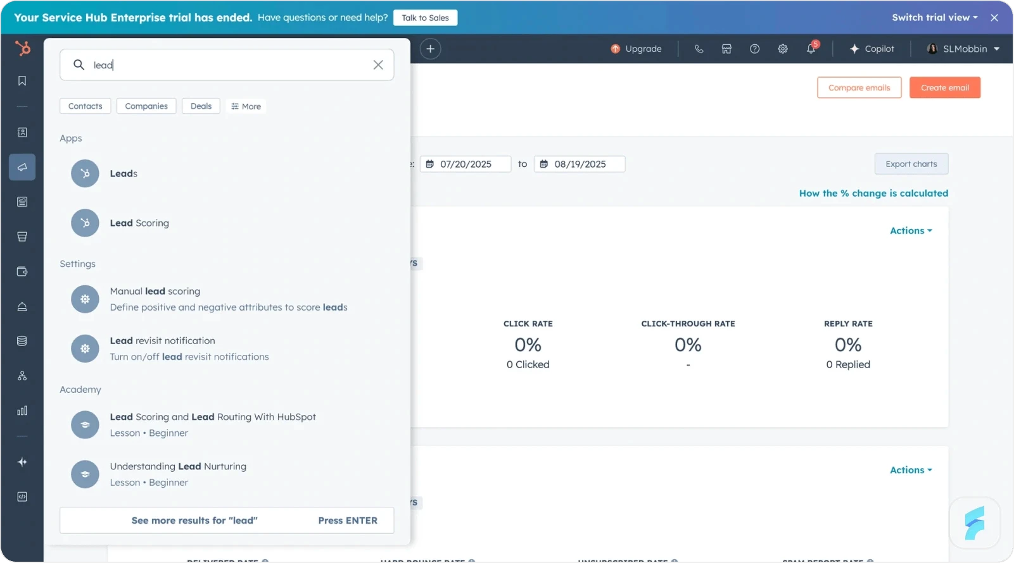The image size is (1014, 563).
Task: Open the start date picker 07/20/2025
Action: [x=466, y=164]
